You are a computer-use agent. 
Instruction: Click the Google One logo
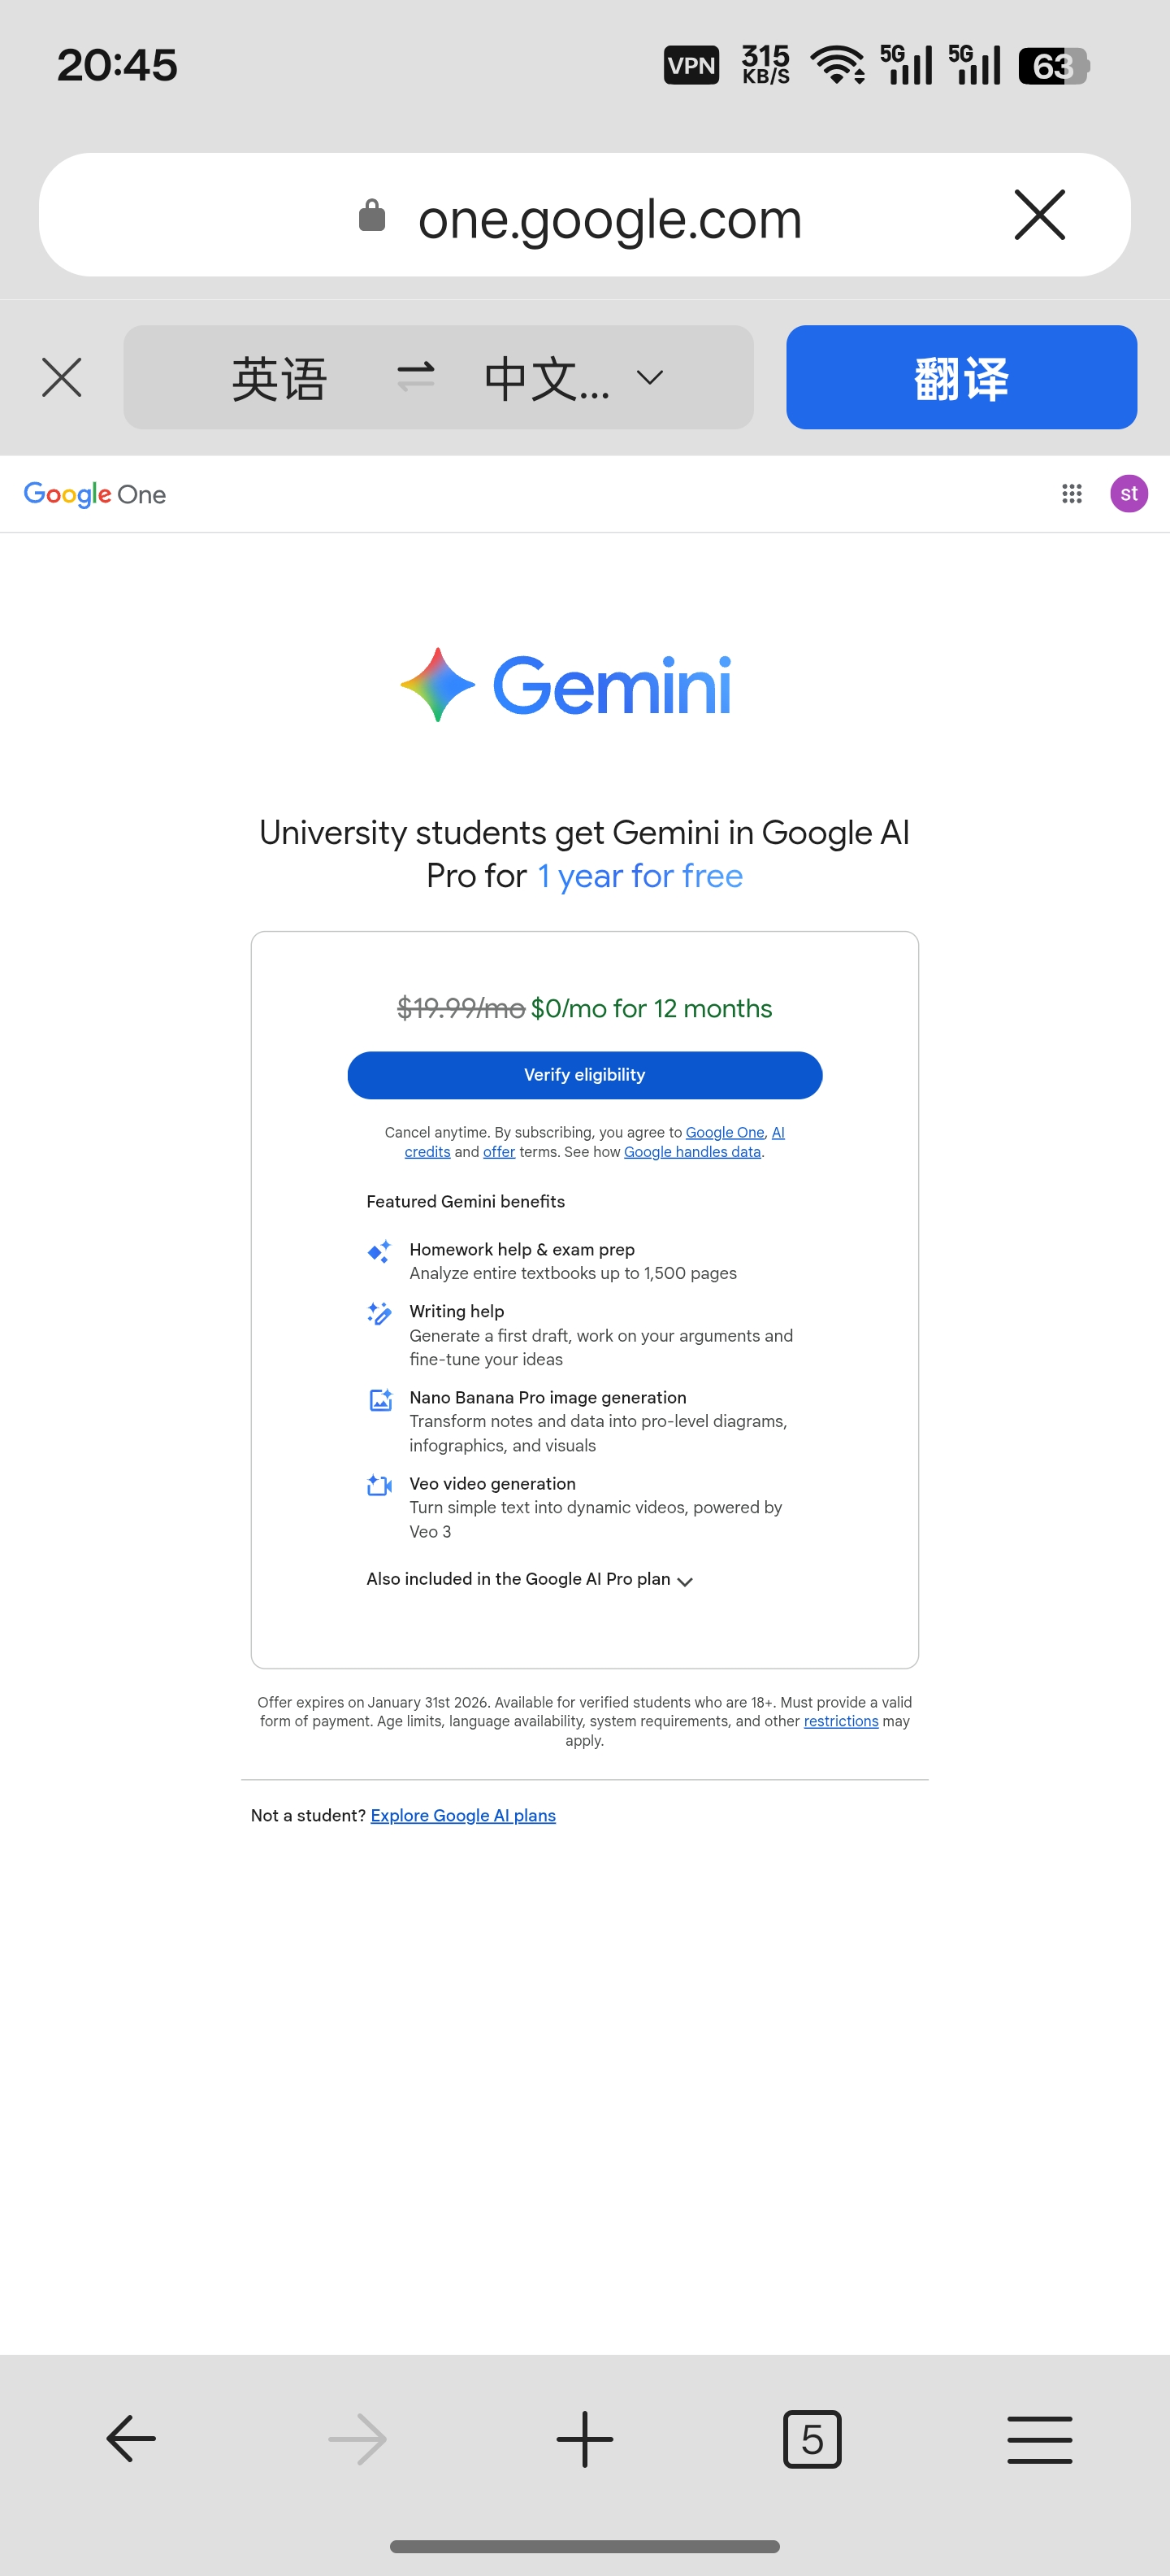[95, 494]
